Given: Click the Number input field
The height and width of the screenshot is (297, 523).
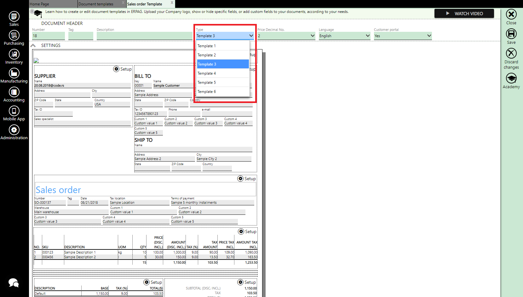Looking at the screenshot, I should pos(49,36).
